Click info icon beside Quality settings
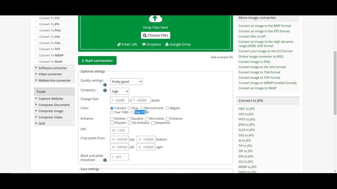The width and height of the screenshot is (337, 189). point(105,85)
